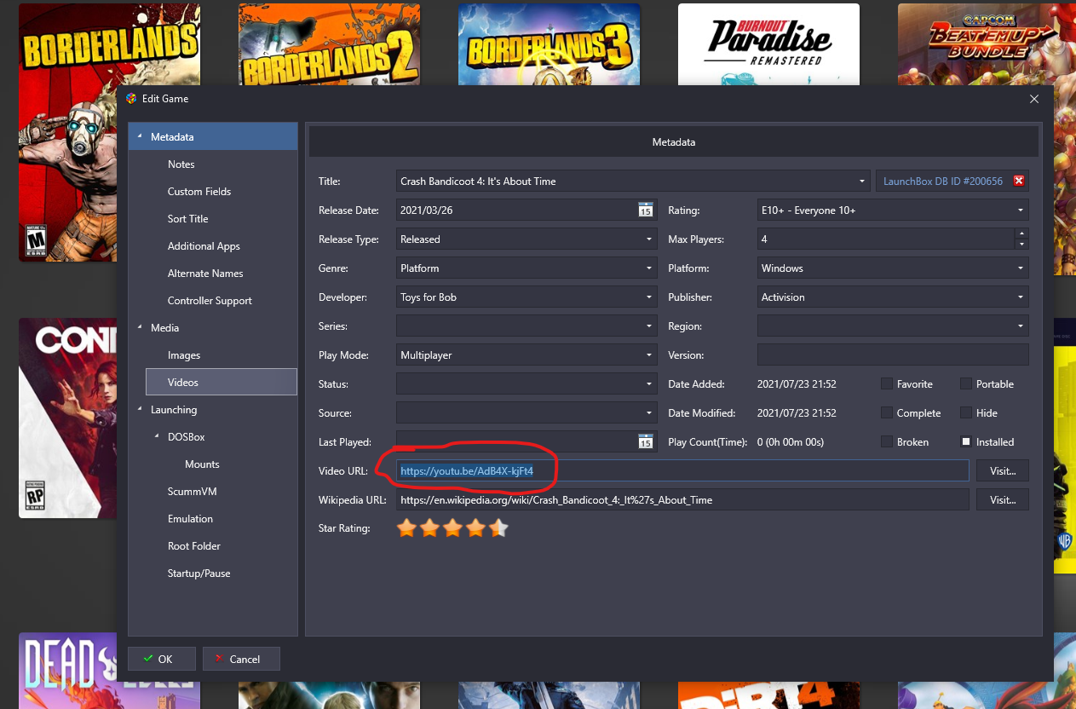1076x709 pixels.
Task: Mark the game as Complete
Action: [887, 413]
